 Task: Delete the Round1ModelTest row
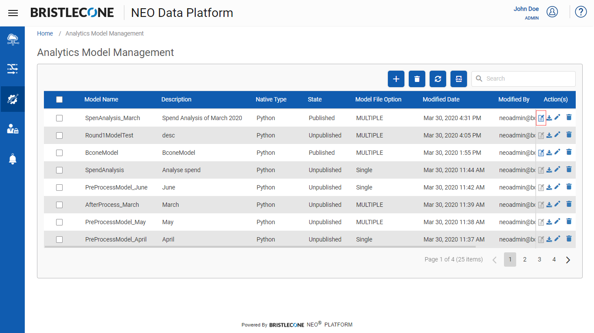pyautogui.click(x=569, y=134)
